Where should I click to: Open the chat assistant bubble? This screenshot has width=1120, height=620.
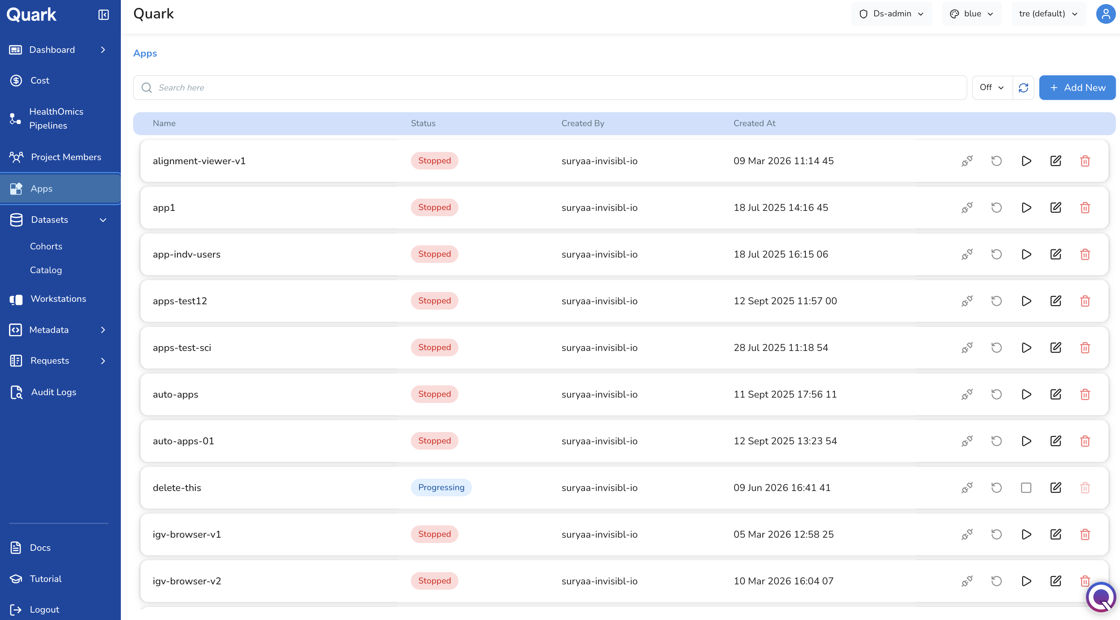pyautogui.click(x=1100, y=597)
